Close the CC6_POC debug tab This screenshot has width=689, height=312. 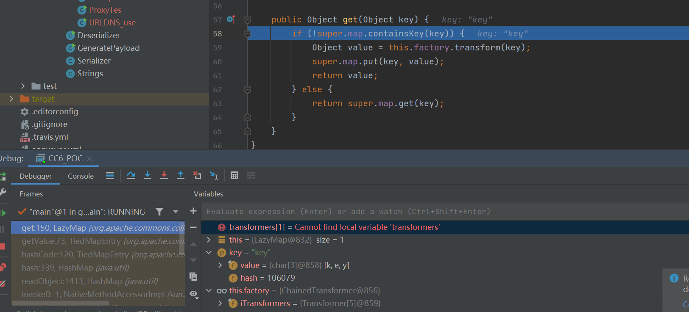(x=89, y=158)
